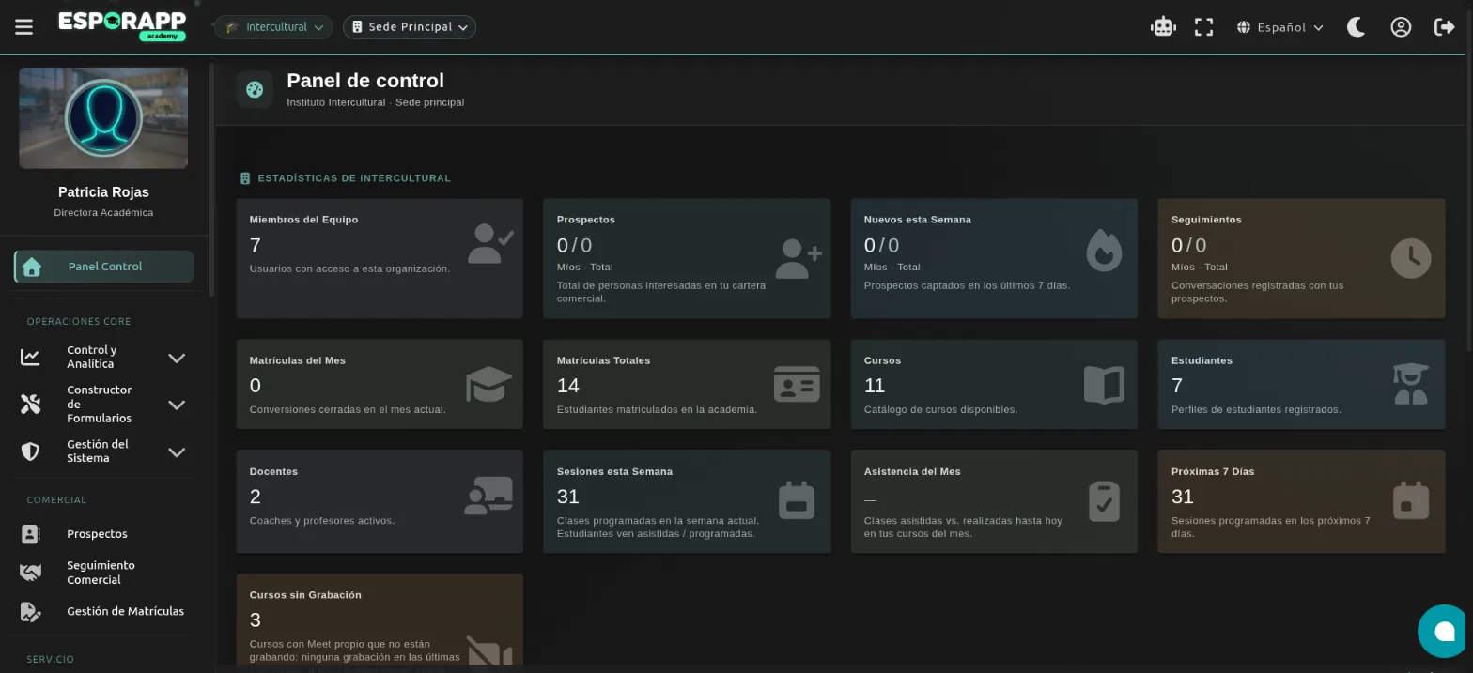Open Prospectos in sidebar

click(x=97, y=534)
